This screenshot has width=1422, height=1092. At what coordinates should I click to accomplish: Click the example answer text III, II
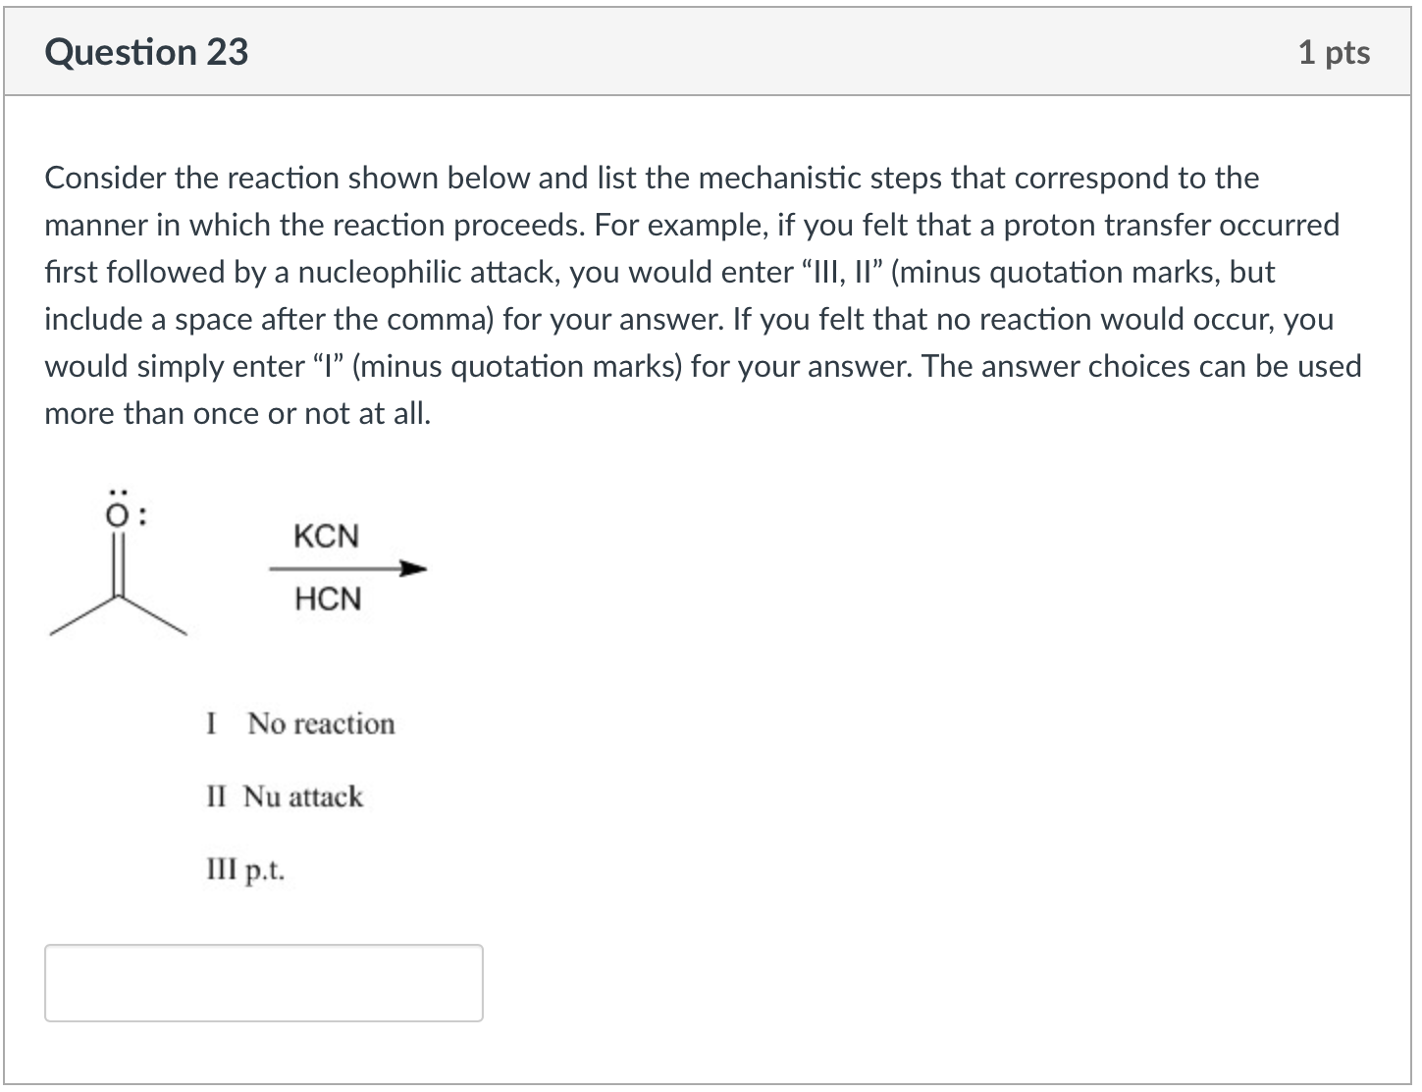[842, 272]
